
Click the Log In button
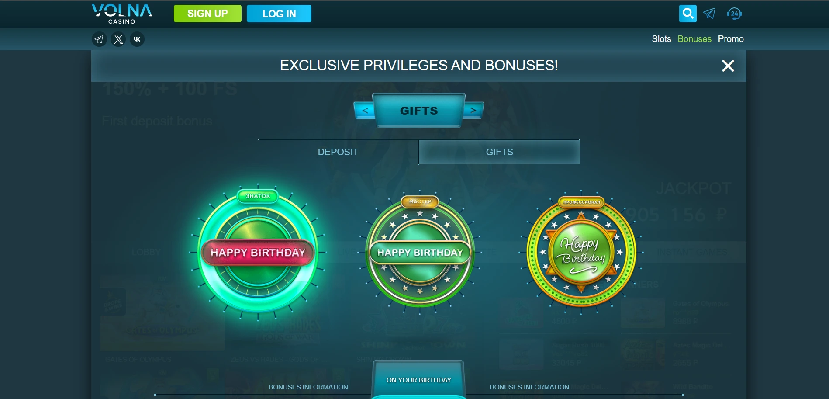pos(279,14)
